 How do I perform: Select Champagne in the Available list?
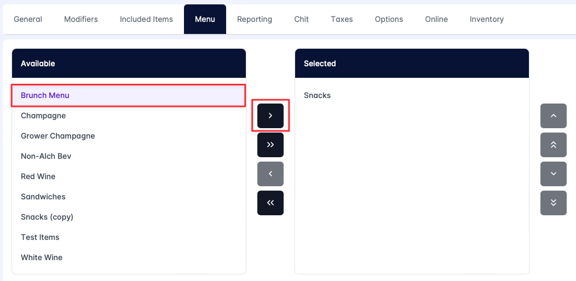(43, 116)
